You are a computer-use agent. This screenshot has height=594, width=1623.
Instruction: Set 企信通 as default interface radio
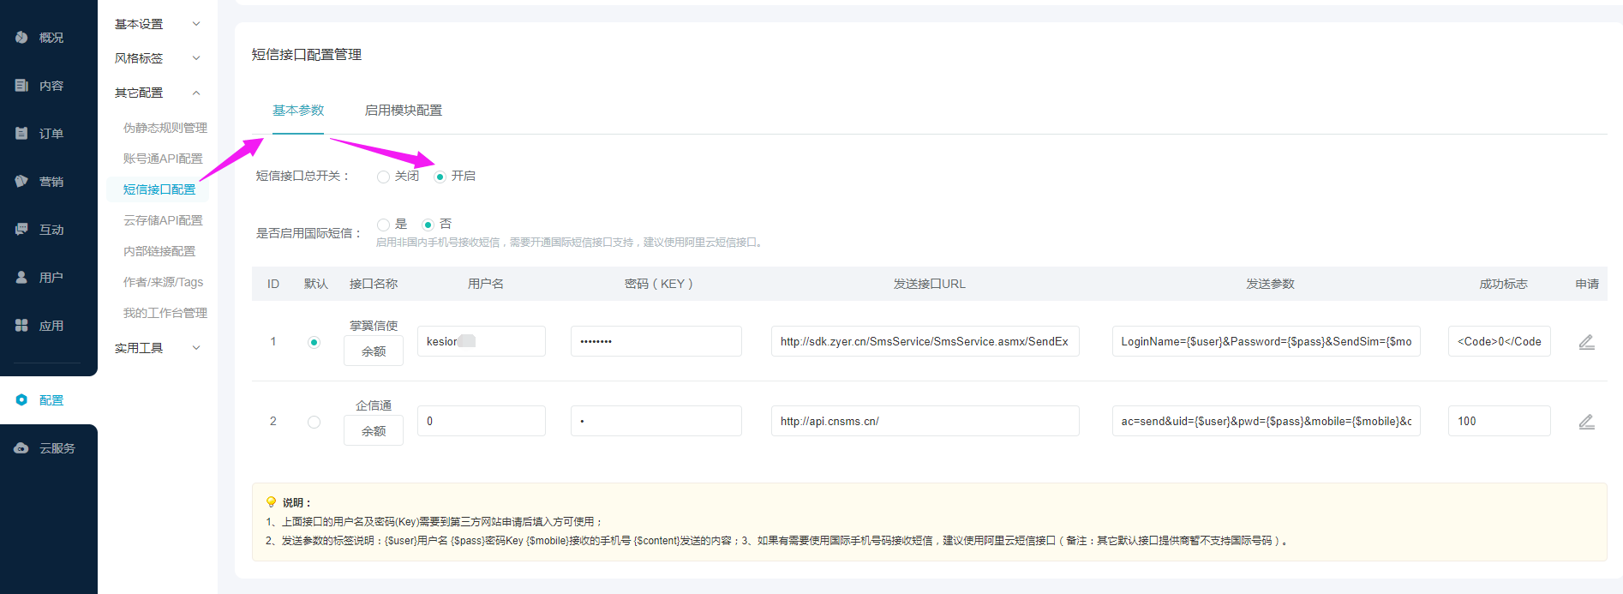point(314,422)
